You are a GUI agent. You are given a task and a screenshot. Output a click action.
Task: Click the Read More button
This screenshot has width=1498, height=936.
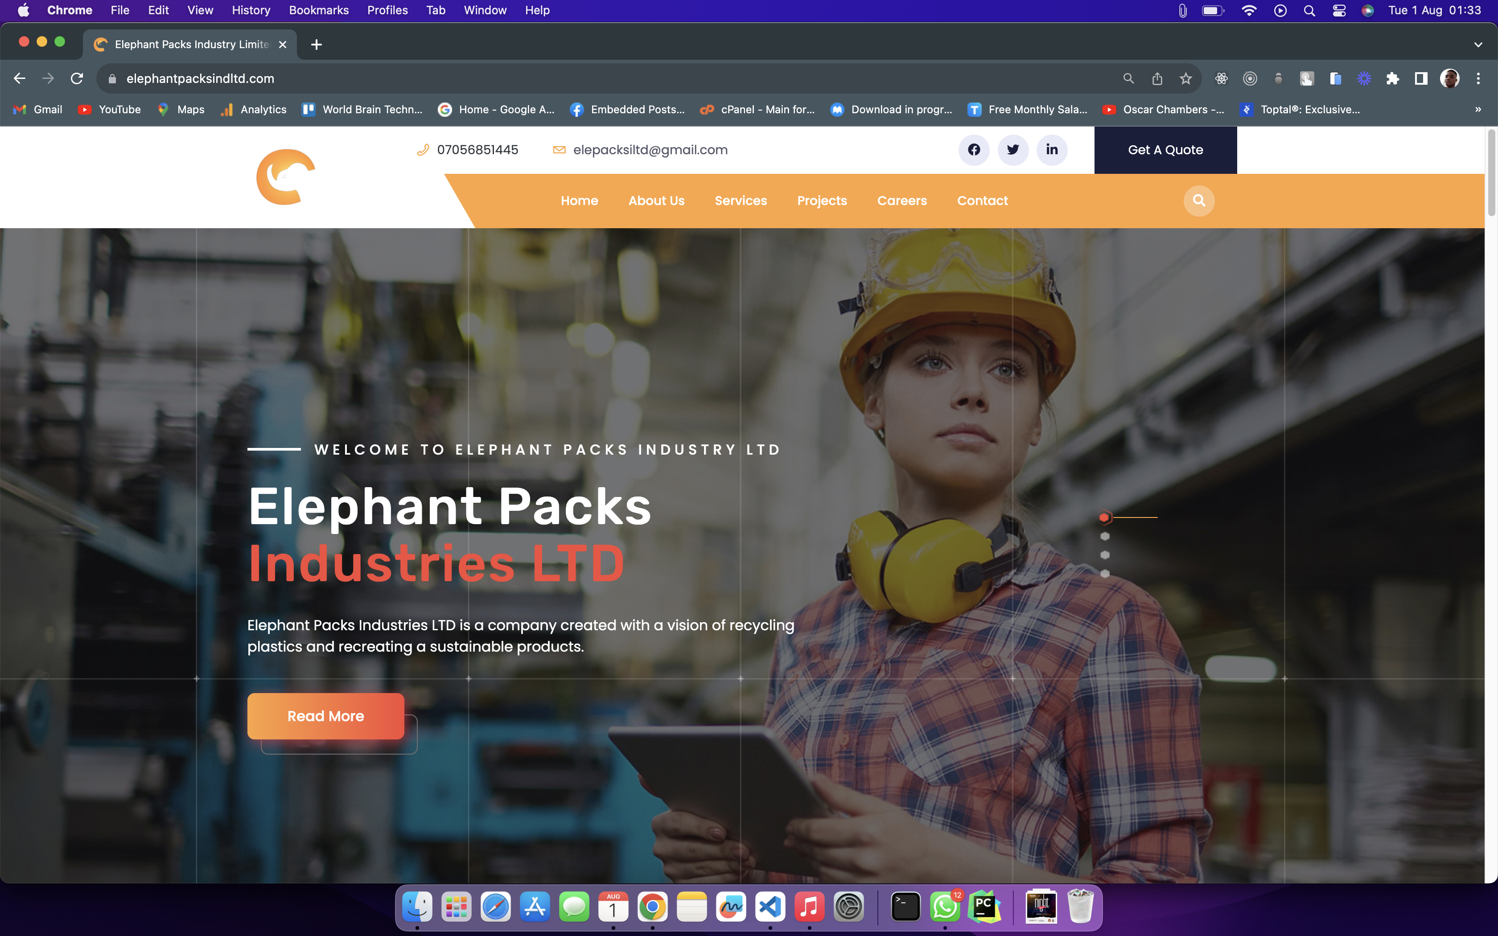[325, 716]
